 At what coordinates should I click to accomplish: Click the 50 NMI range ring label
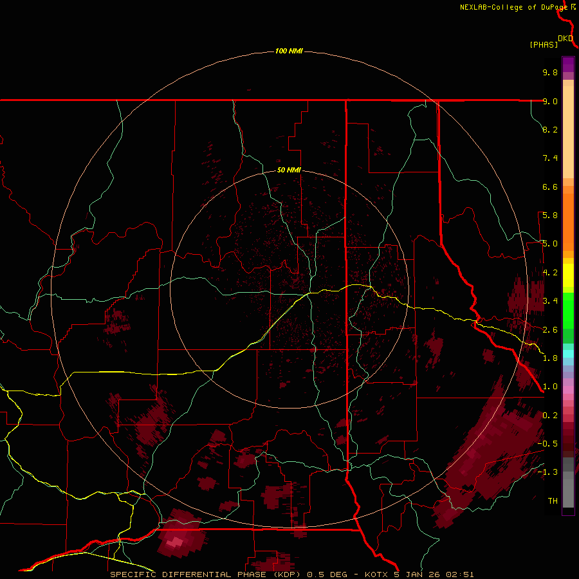(x=289, y=170)
